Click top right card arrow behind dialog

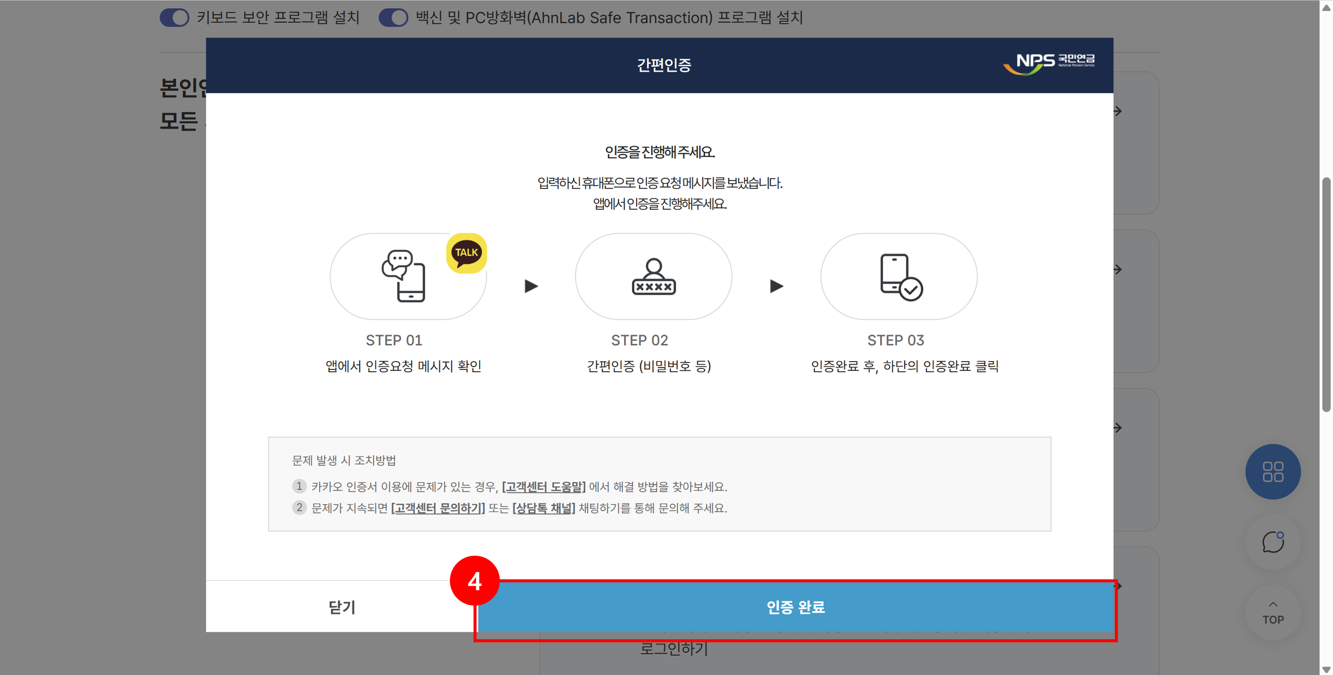coord(1118,111)
